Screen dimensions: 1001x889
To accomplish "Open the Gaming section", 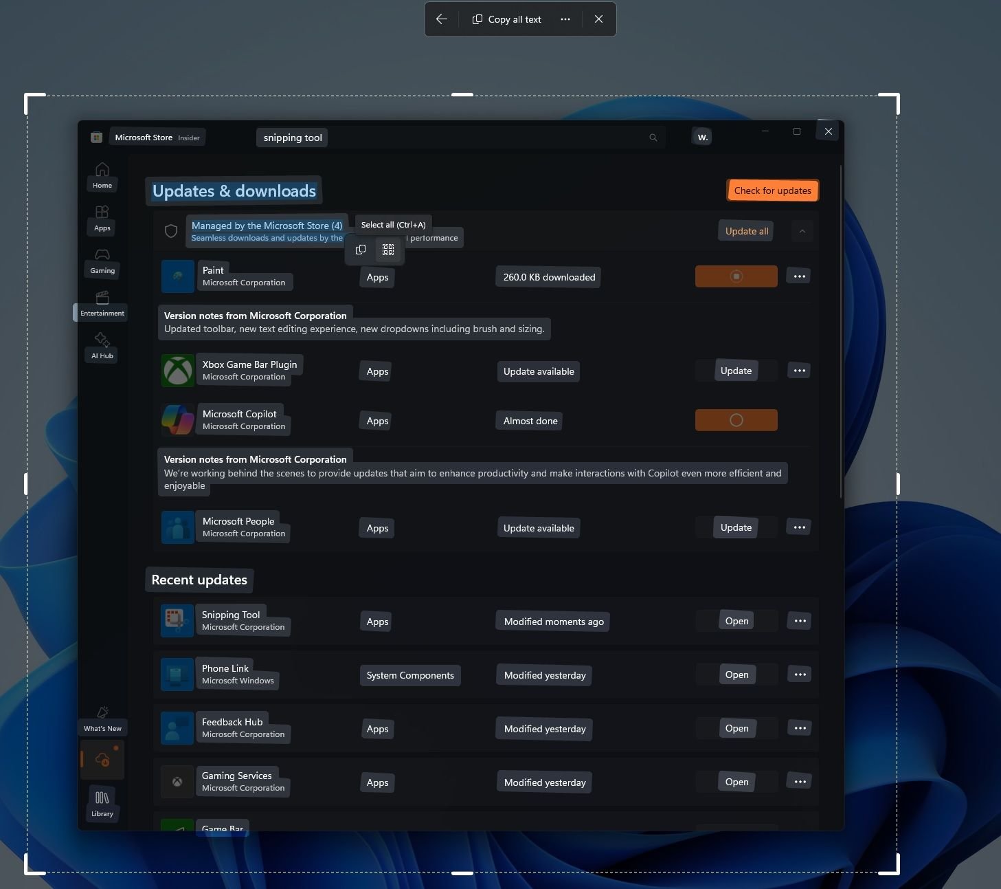I will coord(102,261).
